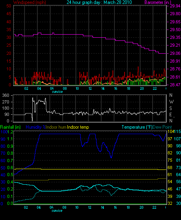Click the S compass direction label
Screen dimensions: 181x220
tap(171, 108)
